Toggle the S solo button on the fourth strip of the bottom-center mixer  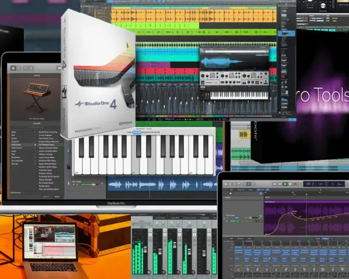coord(194,235)
